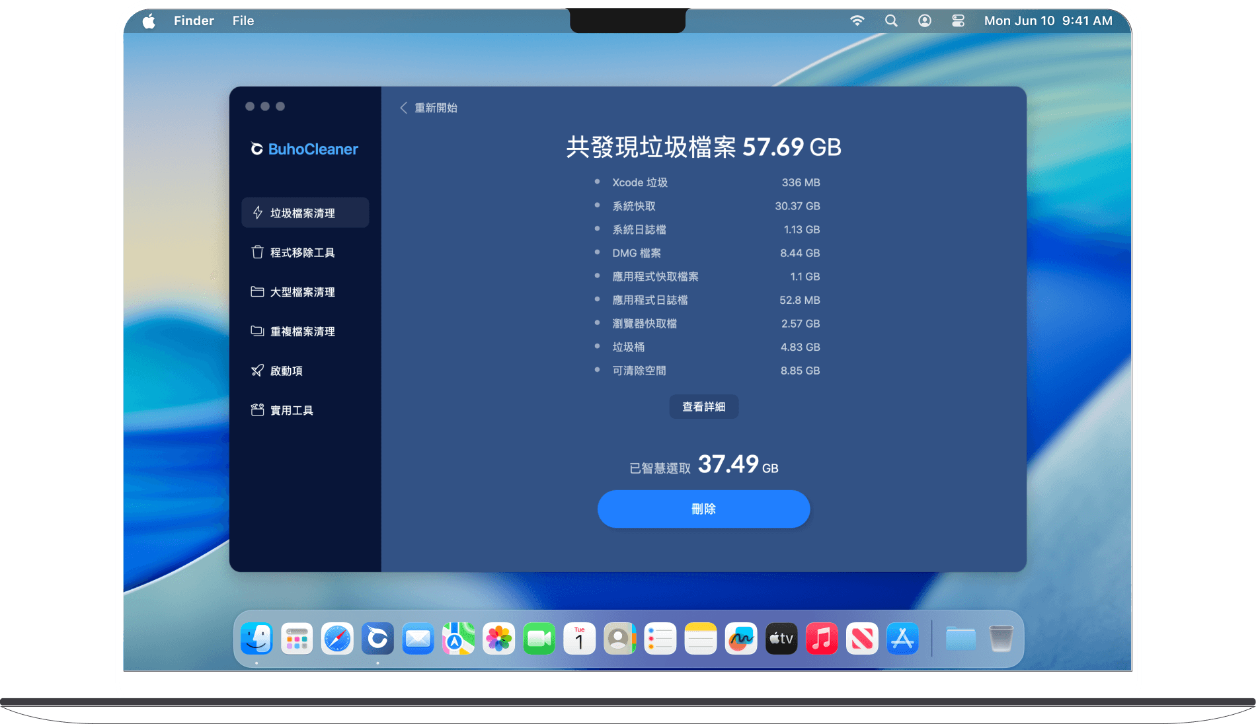Select the DMG 檔案 result row
This screenshot has width=1256, height=724.
[707, 253]
